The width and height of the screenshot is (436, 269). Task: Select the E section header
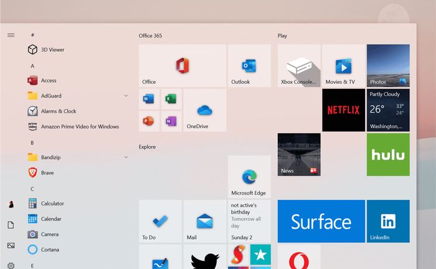[x=32, y=266]
